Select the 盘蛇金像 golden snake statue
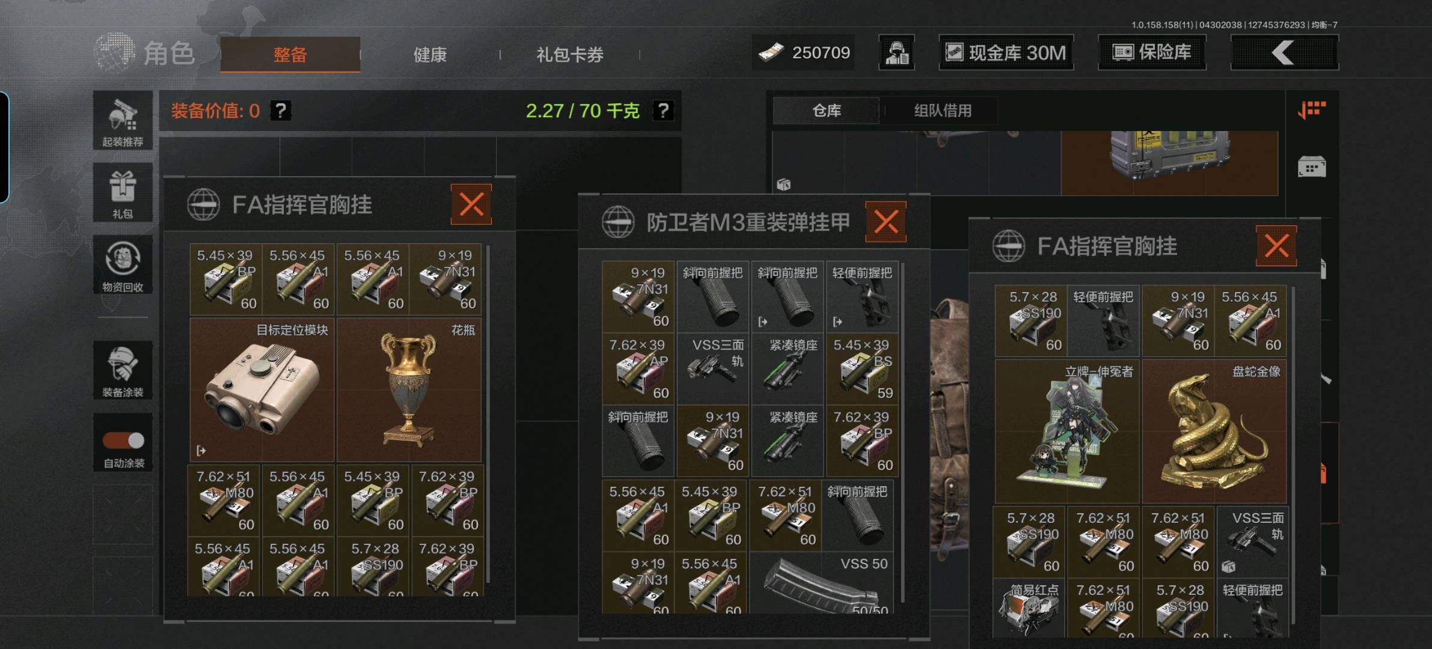Screen dimensions: 1432x649 (x=1214, y=431)
